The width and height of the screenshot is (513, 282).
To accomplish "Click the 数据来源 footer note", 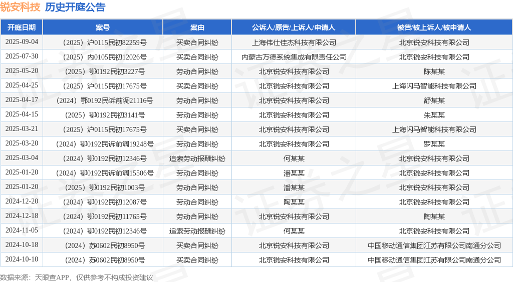I will (x=77, y=277).
